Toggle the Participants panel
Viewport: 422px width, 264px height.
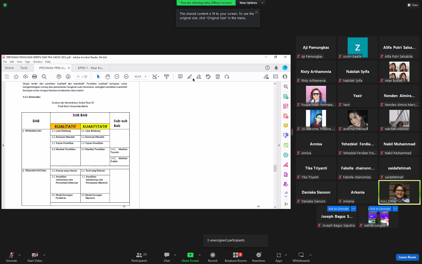click(x=139, y=257)
